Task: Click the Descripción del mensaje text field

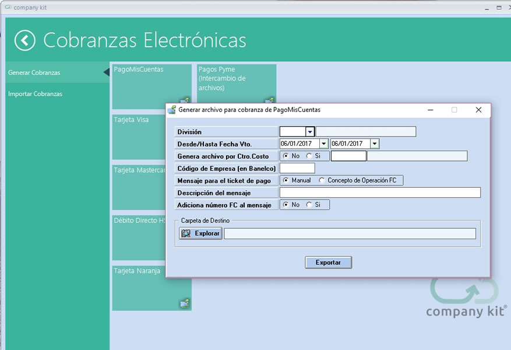Action: [380, 192]
